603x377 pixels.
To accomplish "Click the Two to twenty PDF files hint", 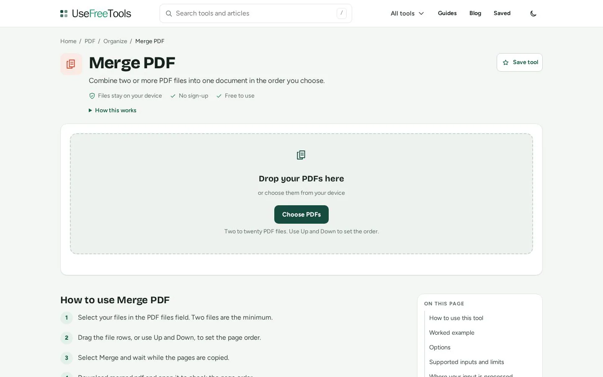I will point(301,232).
